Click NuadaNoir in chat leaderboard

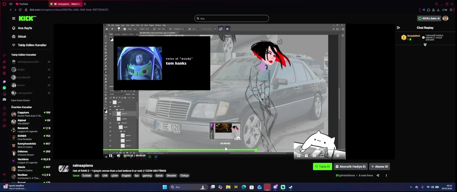tap(413, 36)
